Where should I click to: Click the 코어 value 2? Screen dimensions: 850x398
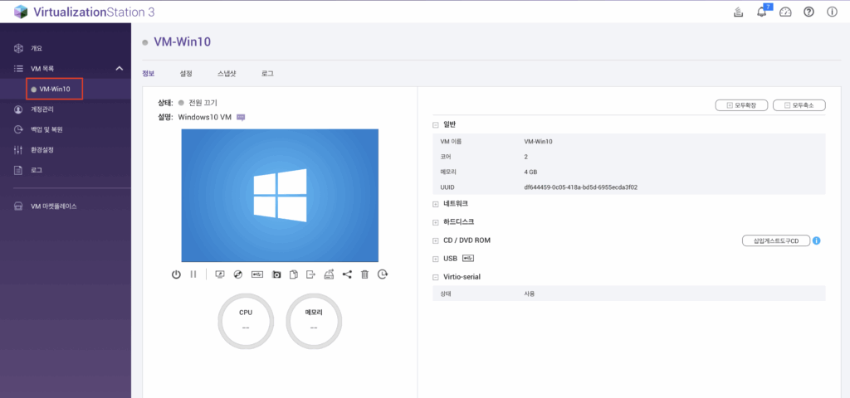[525, 157]
